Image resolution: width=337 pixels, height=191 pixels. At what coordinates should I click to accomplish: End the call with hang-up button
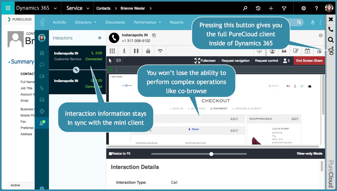point(160,51)
